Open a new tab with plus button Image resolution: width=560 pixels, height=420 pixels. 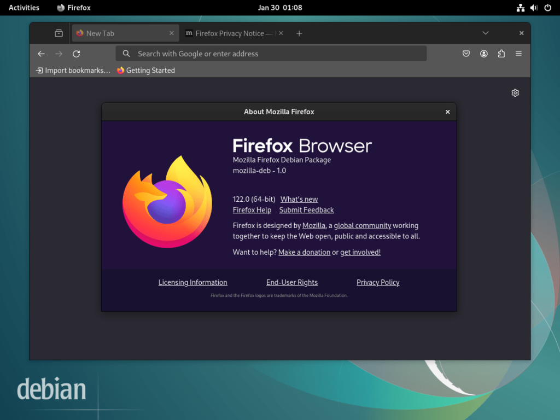(x=299, y=33)
